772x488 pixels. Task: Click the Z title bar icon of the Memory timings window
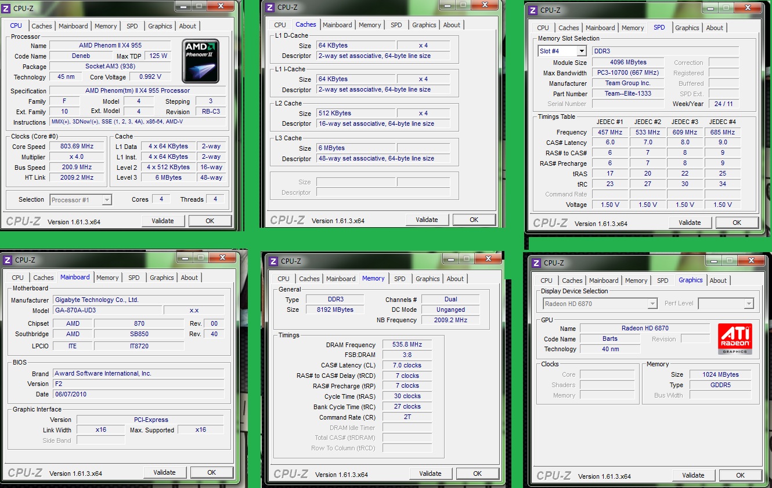272,261
